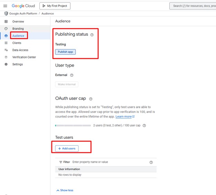Click help icon after 100 user cap

[x=144, y=126]
